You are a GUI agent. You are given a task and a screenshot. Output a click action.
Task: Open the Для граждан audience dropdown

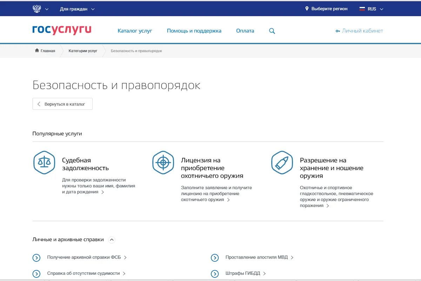click(77, 9)
